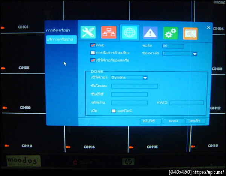
Task: Click the CH01 camera record icon
Action: 3,28
